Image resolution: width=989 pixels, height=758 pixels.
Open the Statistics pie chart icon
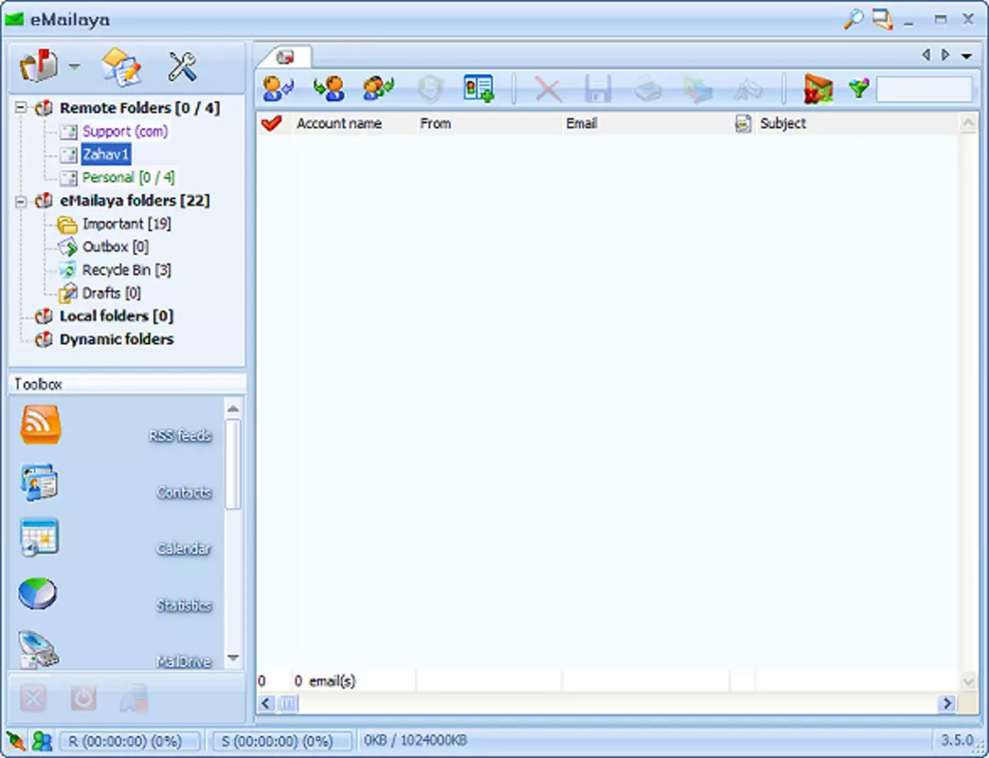[37, 593]
